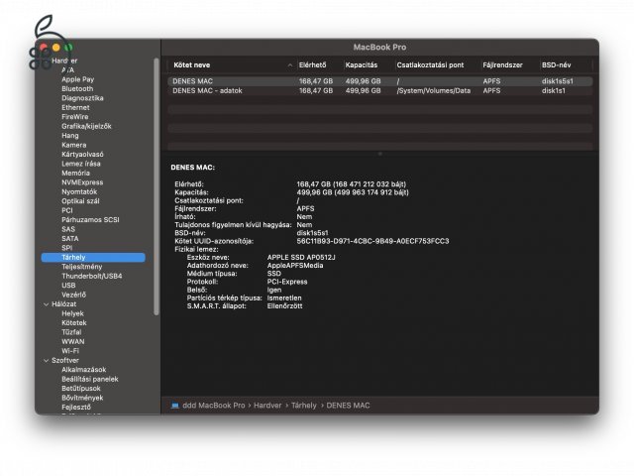The image size is (634, 476).
Task: Select the DENES MAC volume row
Action: coord(380,81)
